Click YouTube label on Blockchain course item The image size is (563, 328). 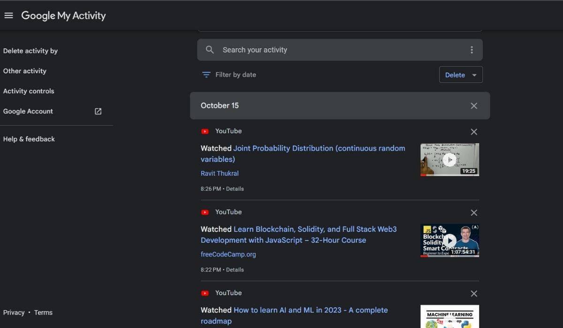point(228,212)
